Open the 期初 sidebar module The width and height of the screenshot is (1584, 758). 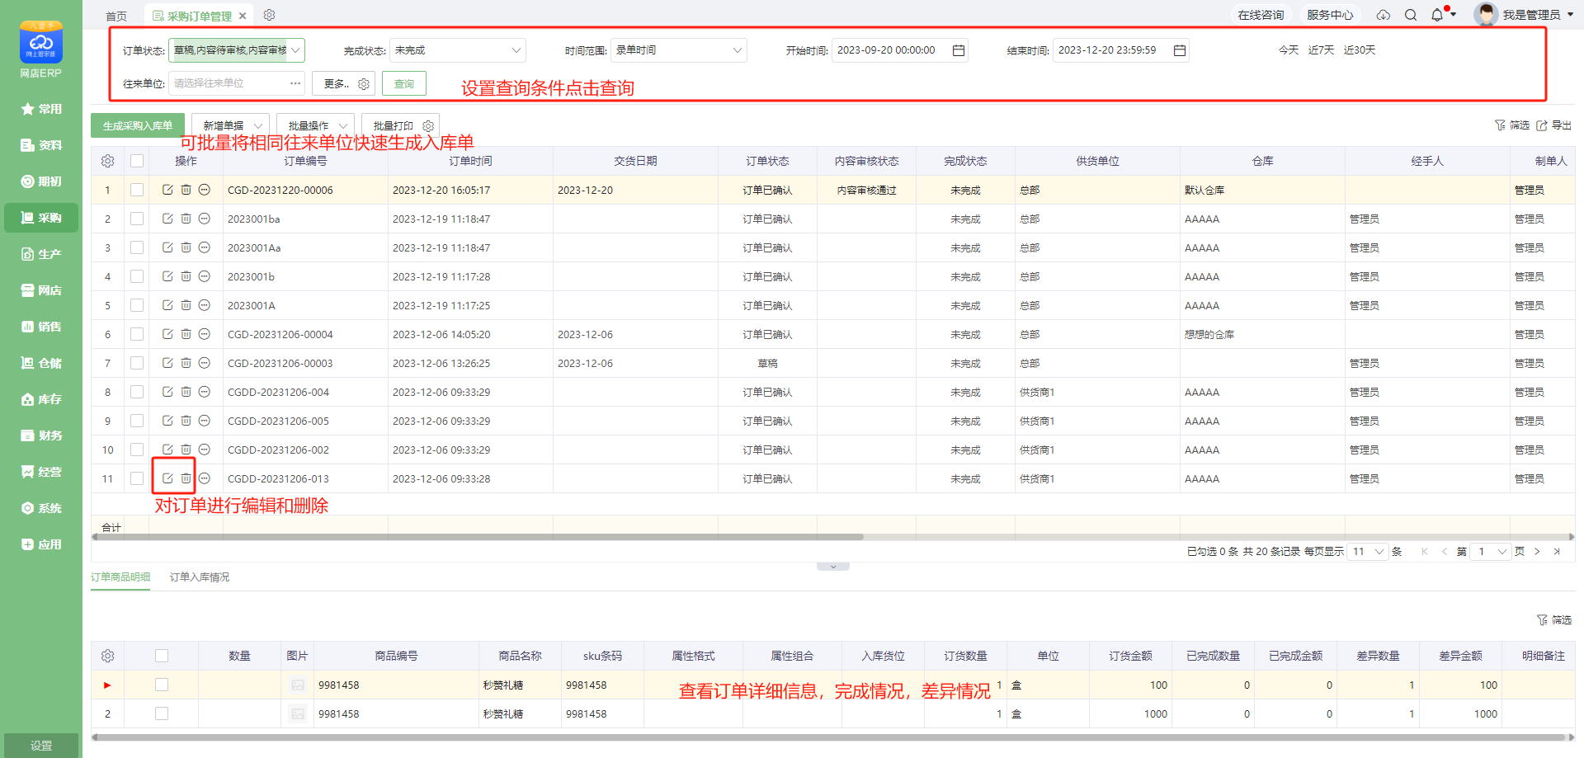pyautogui.click(x=41, y=181)
